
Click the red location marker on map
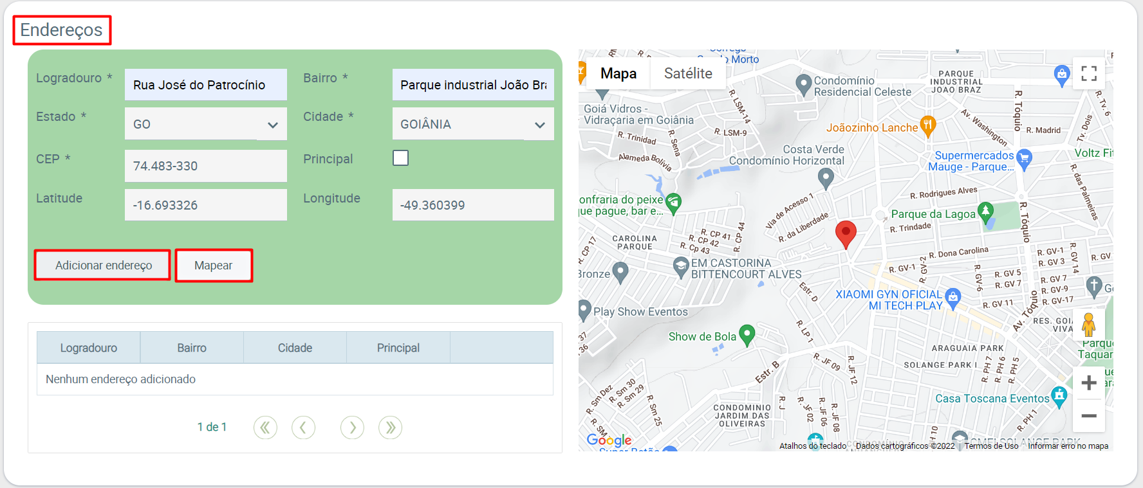pyautogui.click(x=846, y=235)
